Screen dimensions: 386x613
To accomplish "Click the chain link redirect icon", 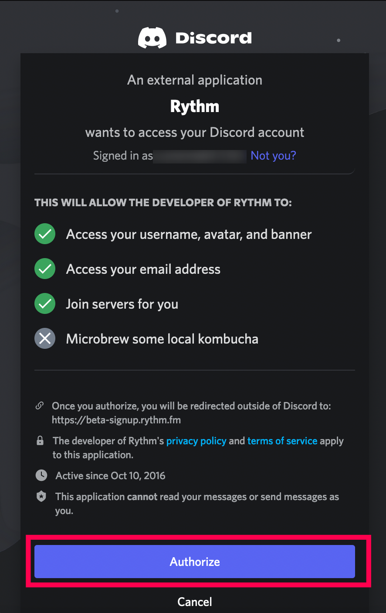I will [x=40, y=406].
